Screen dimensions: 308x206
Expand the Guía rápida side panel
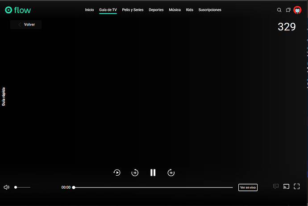tap(4, 96)
